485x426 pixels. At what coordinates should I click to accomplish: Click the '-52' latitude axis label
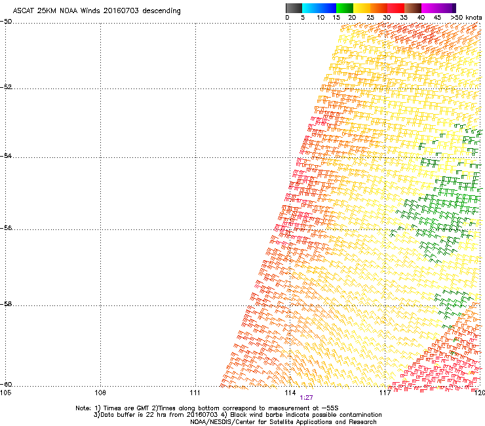click(6, 87)
